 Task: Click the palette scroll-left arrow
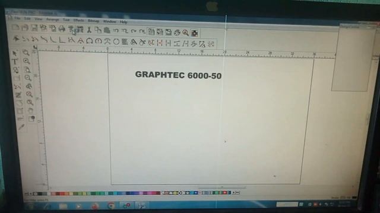point(31,193)
